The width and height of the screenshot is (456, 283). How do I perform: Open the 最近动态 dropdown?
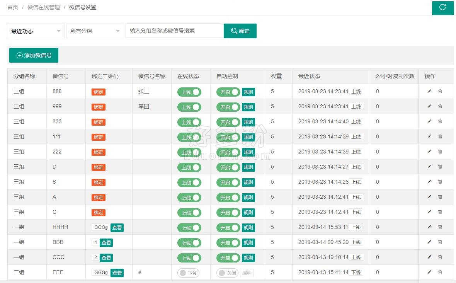36,31
